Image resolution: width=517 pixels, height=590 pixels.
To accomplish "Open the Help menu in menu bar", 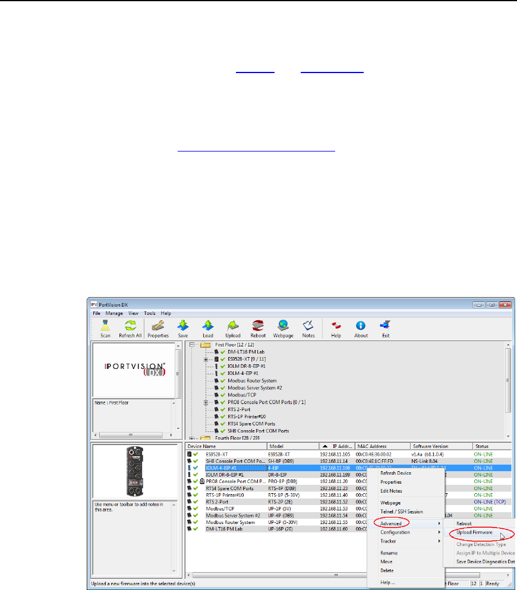I will point(166,313).
